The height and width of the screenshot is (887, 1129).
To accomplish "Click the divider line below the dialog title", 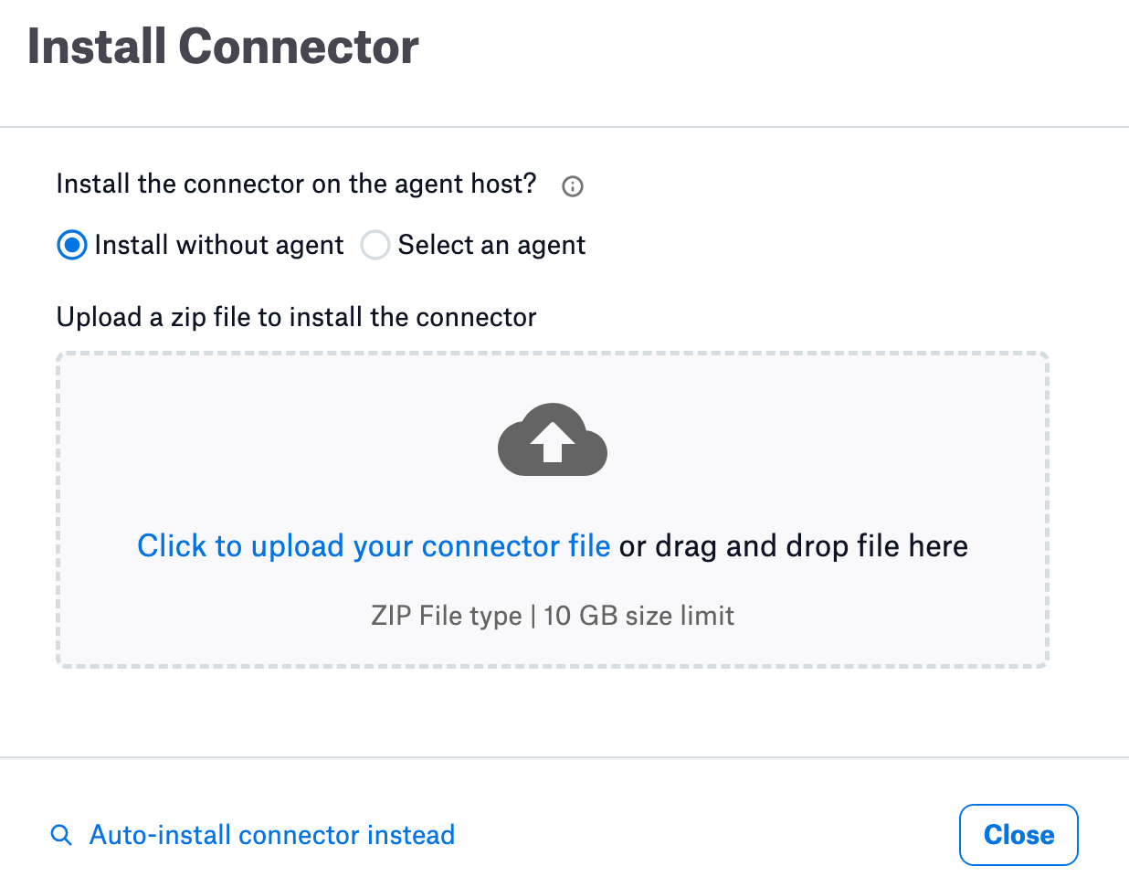I will pos(564,127).
